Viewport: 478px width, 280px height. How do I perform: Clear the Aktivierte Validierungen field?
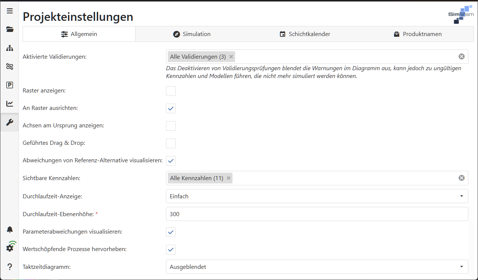(462, 56)
